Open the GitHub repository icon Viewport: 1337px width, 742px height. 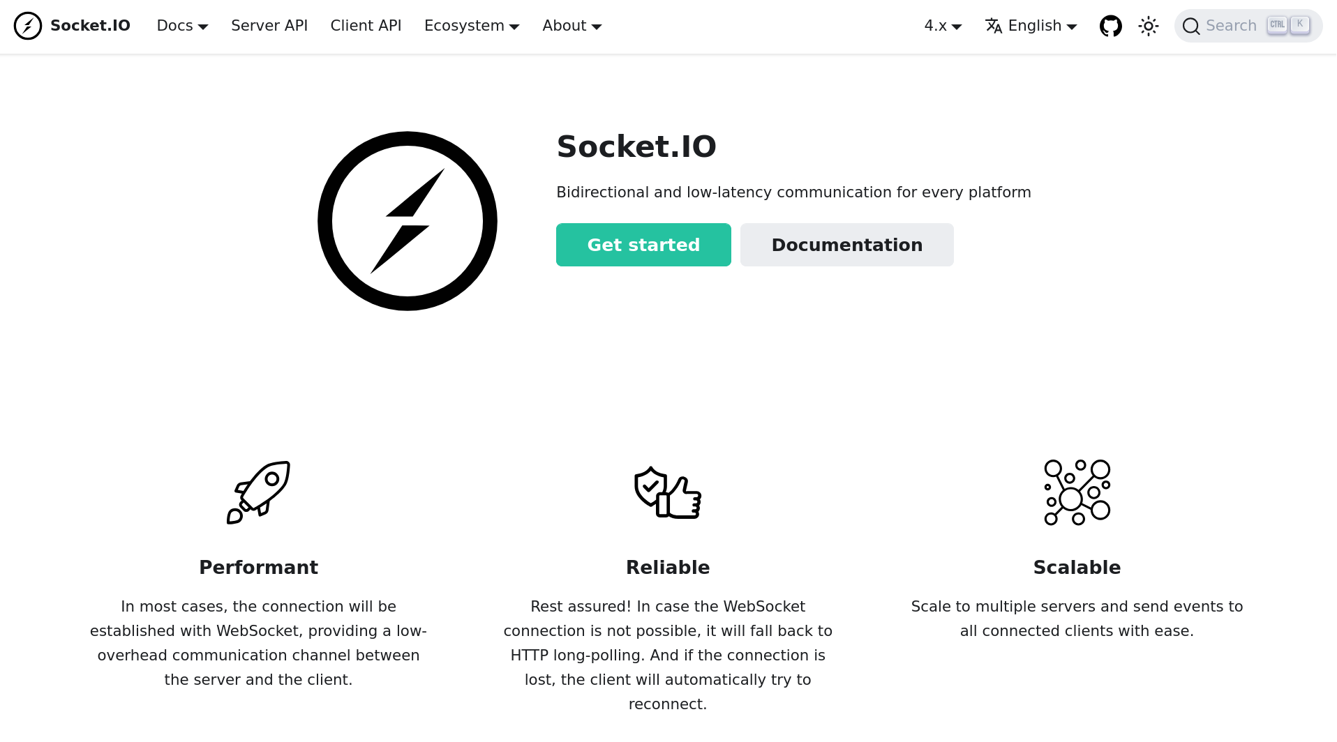1110,26
